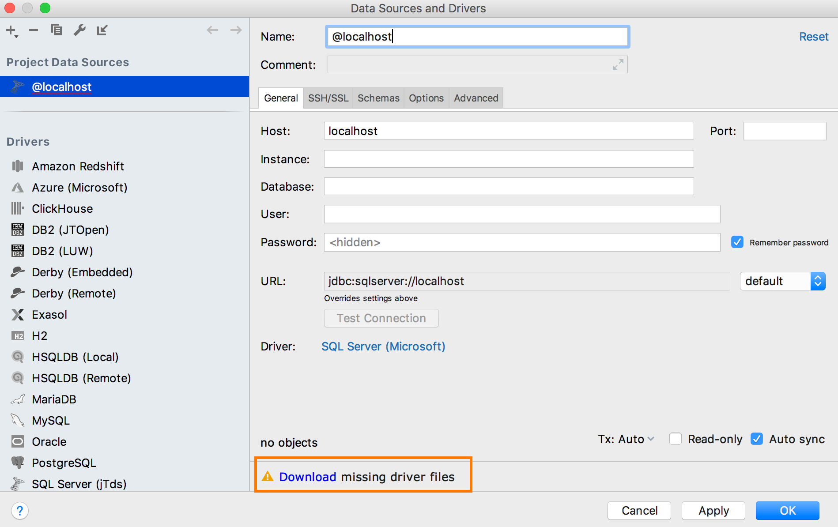Uncheck the Remember password checkbox
This screenshot has width=838, height=527.
click(737, 242)
